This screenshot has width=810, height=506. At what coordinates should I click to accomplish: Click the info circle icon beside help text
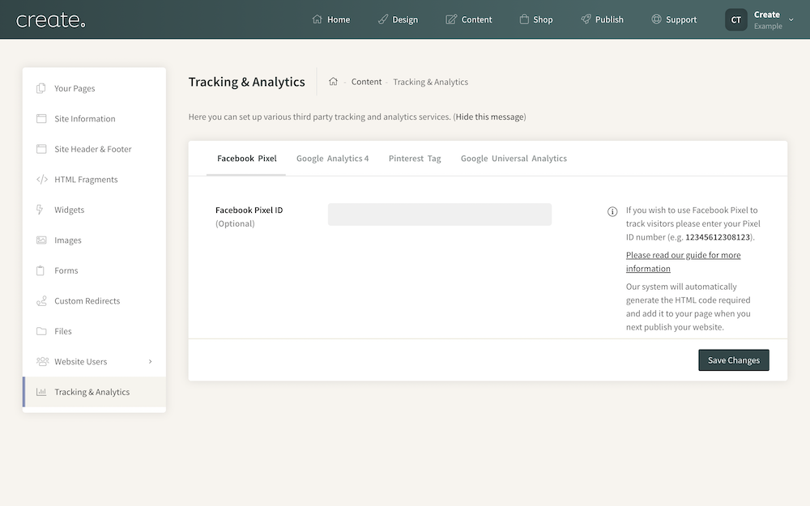tap(612, 211)
